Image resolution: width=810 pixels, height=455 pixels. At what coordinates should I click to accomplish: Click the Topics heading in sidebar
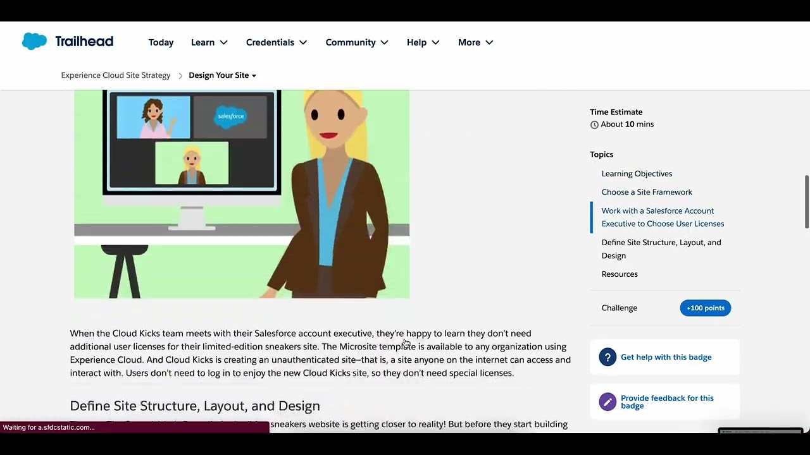pyautogui.click(x=602, y=154)
